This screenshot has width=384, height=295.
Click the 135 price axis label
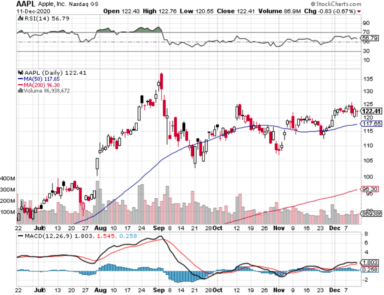[x=368, y=79]
